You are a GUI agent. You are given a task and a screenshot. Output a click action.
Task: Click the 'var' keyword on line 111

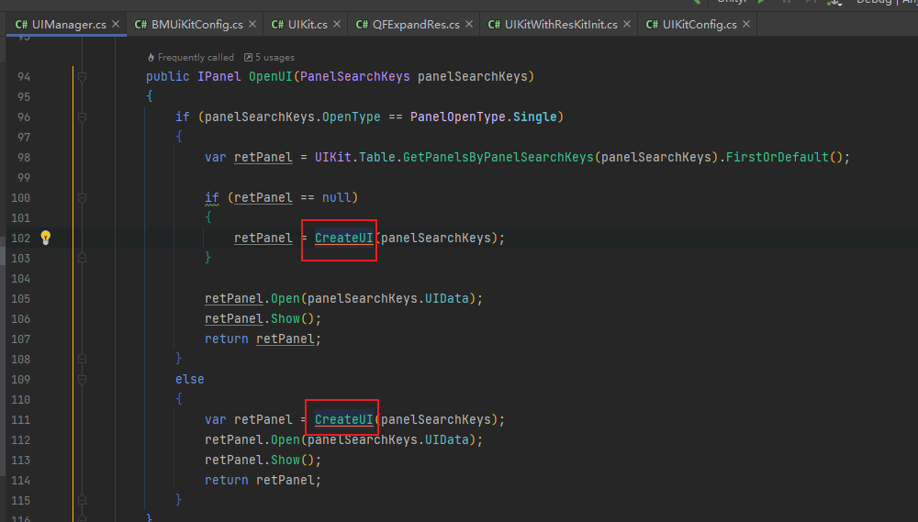coord(216,419)
